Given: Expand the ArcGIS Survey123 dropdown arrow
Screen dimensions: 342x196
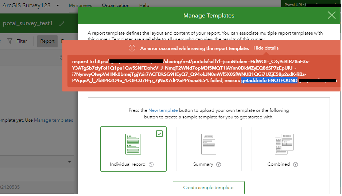Looking at the screenshot, I should click(x=58, y=5).
